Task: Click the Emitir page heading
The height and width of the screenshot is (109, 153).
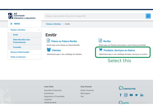Action: (x=51, y=35)
